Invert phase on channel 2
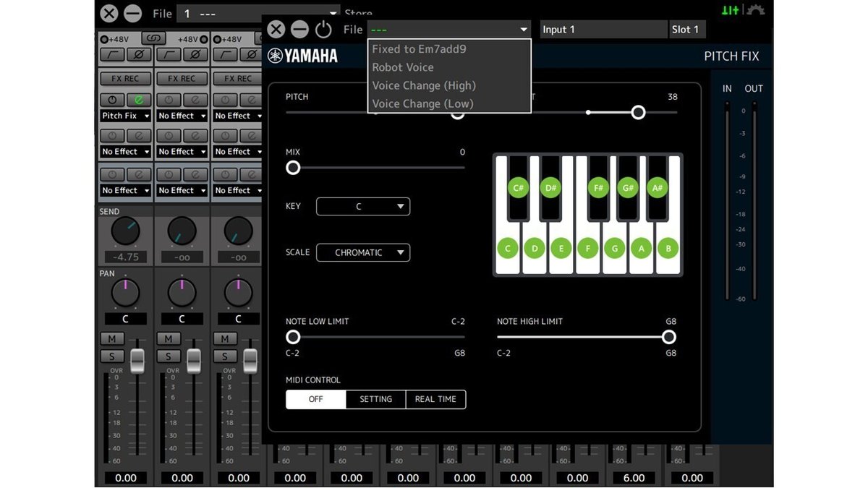 [x=195, y=55]
